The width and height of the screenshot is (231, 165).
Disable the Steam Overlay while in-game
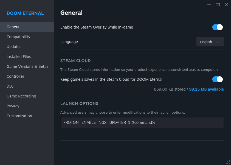(217, 27)
